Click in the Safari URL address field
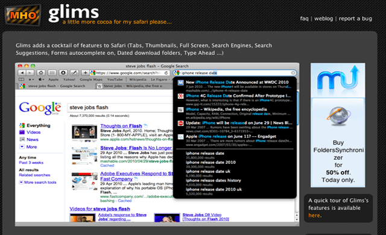 (x=129, y=73)
